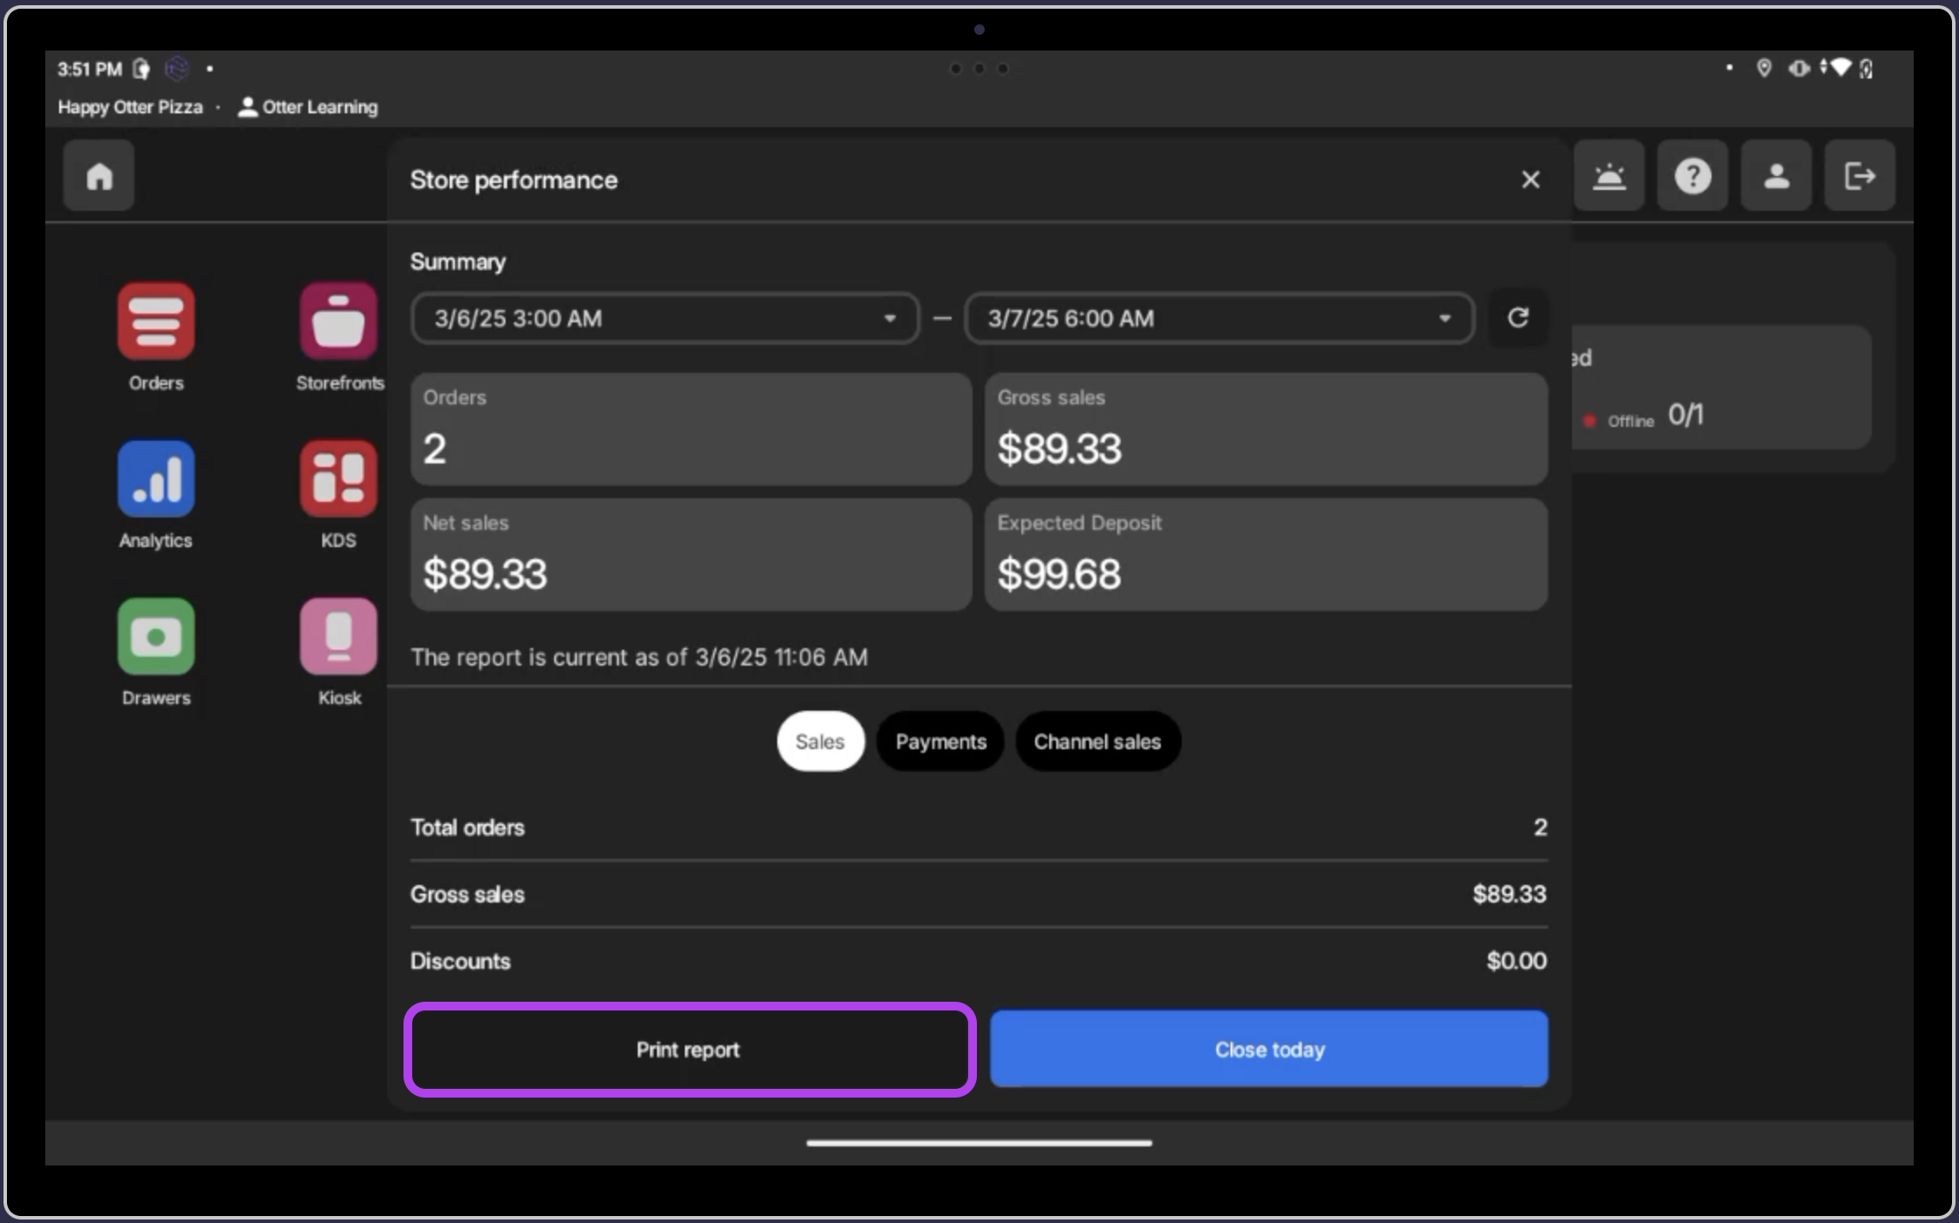The image size is (1959, 1223).
Task: Click the Print report button
Action: pos(688,1050)
